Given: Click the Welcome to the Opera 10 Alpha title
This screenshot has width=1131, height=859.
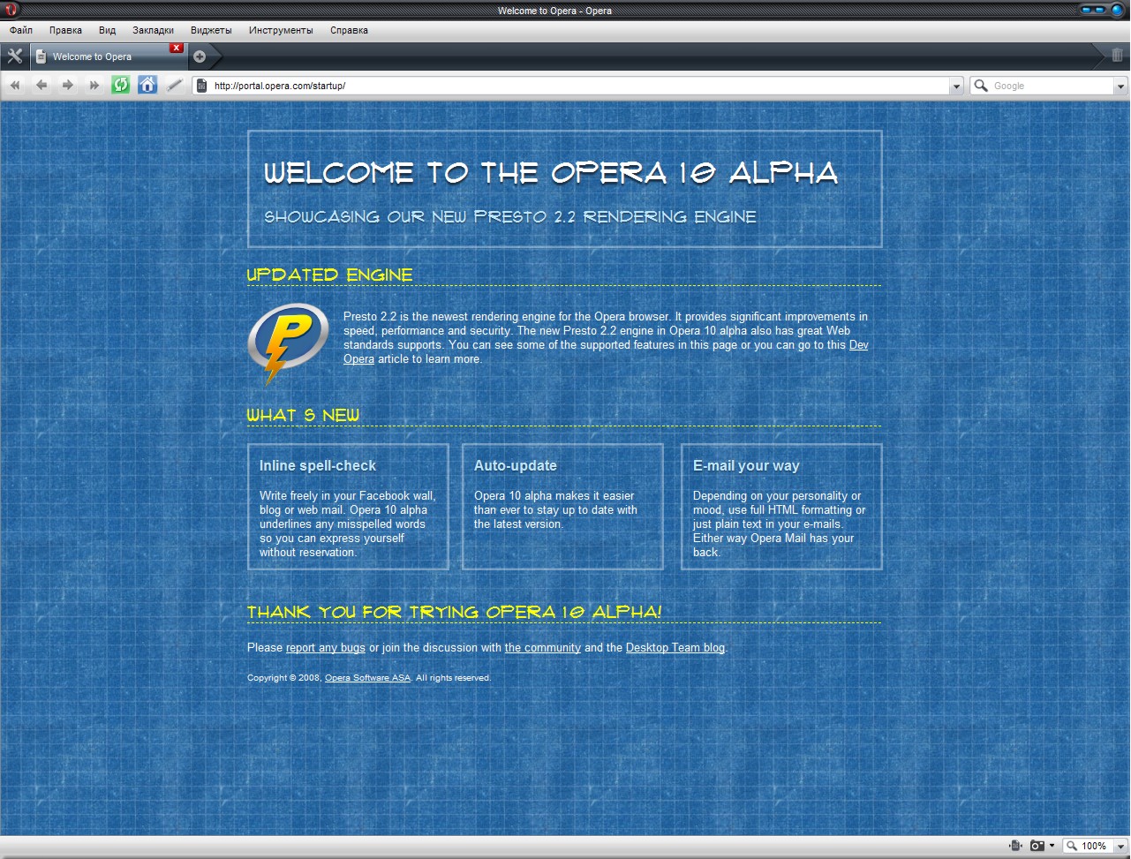Looking at the screenshot, I should pos(551,172).
